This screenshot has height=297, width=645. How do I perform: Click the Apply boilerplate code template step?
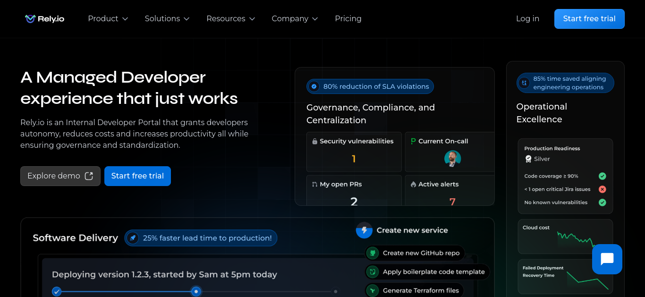coord(428,272)
